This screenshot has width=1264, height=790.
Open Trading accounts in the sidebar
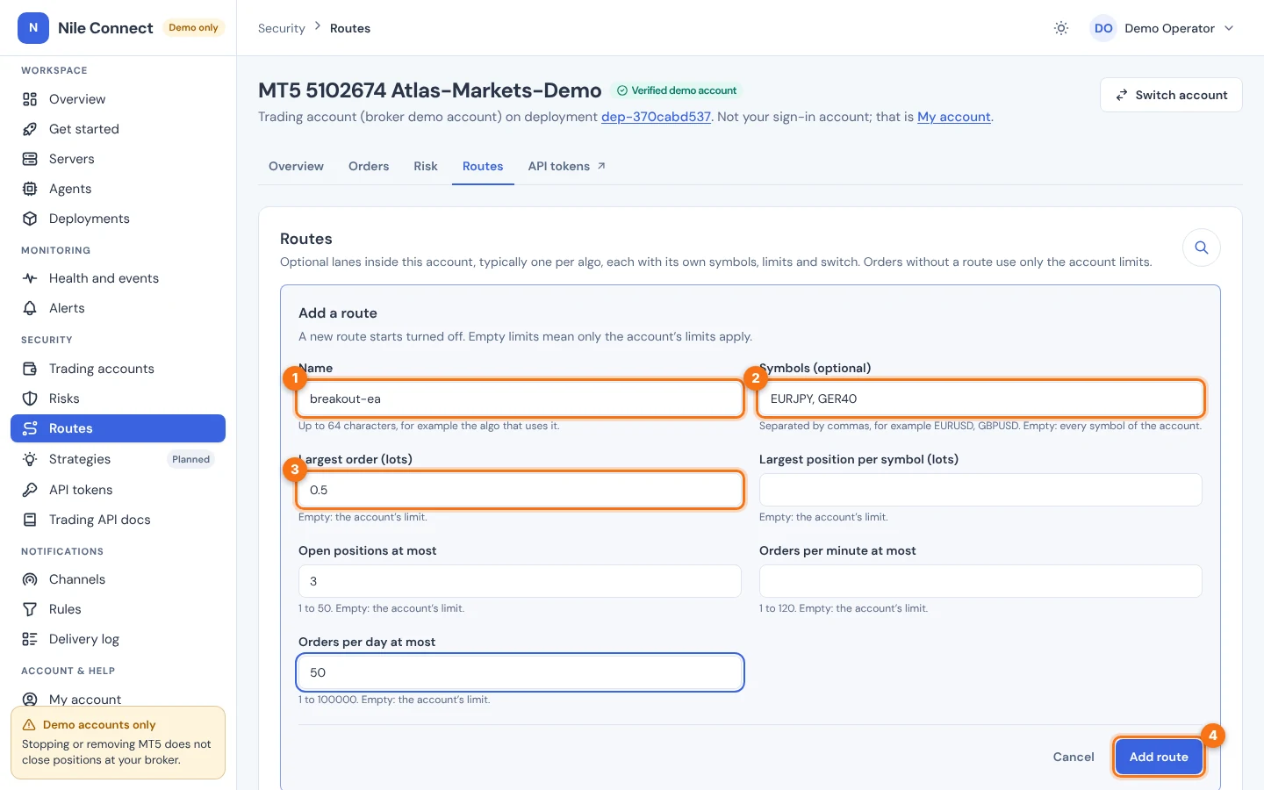118,369
